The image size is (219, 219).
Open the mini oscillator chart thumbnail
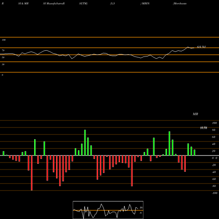coord(108,210)
